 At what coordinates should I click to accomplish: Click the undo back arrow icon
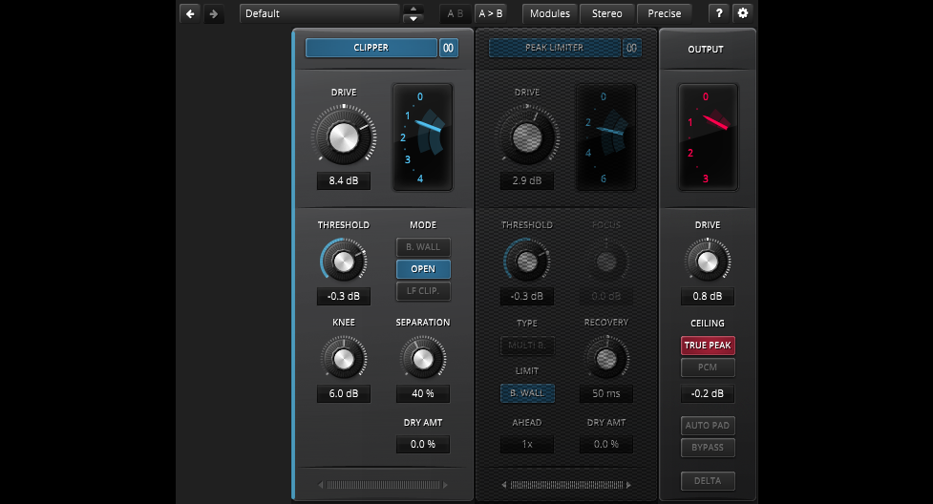[190, 13]
